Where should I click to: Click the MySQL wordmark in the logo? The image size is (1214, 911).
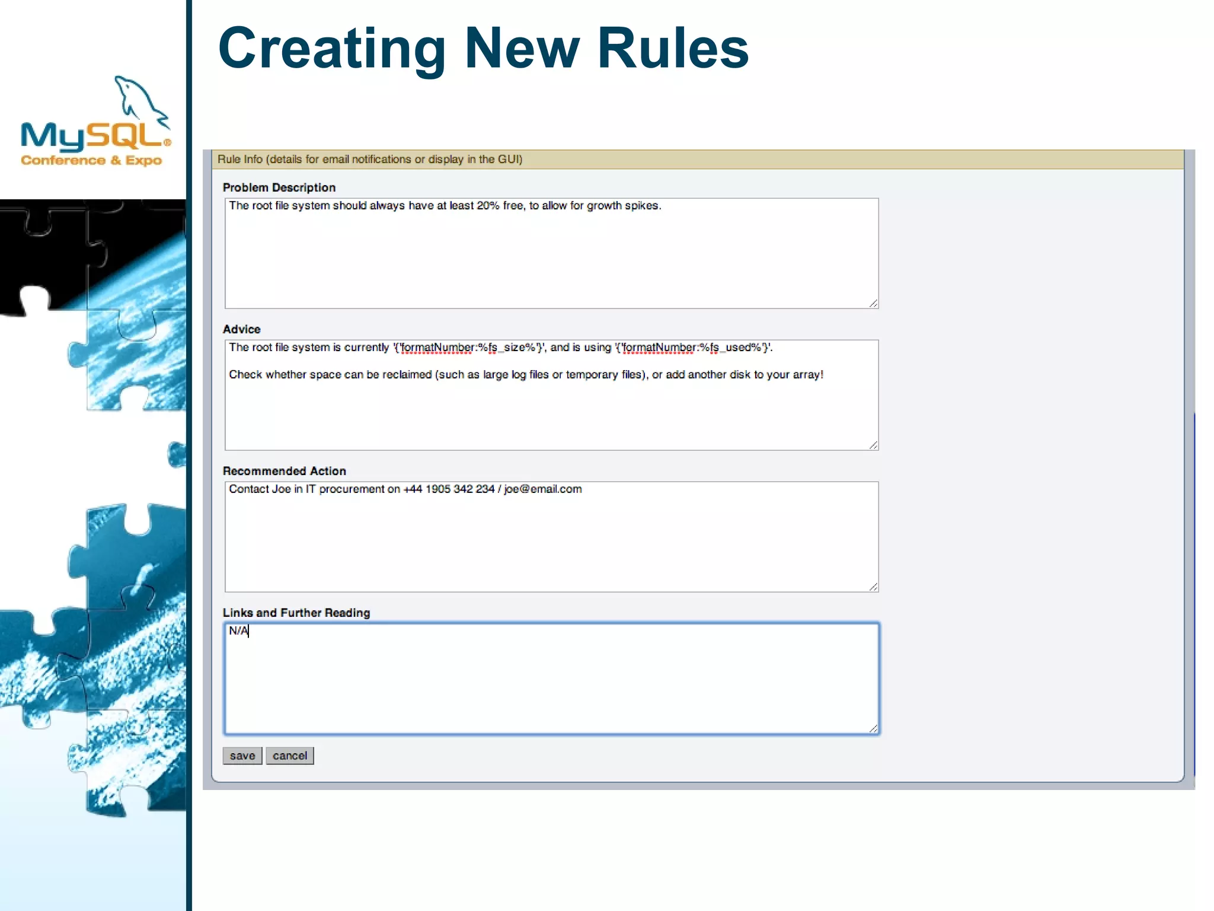pos(95,136)
